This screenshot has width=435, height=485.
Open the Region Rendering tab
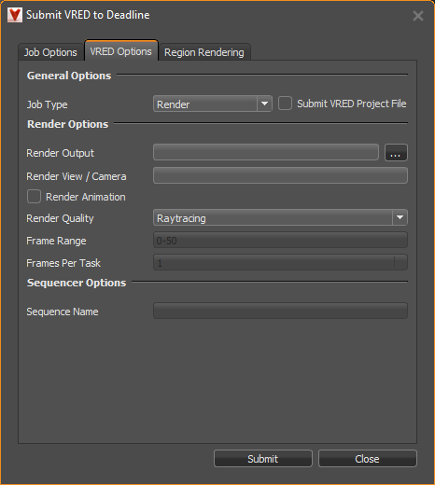[204, 52]
